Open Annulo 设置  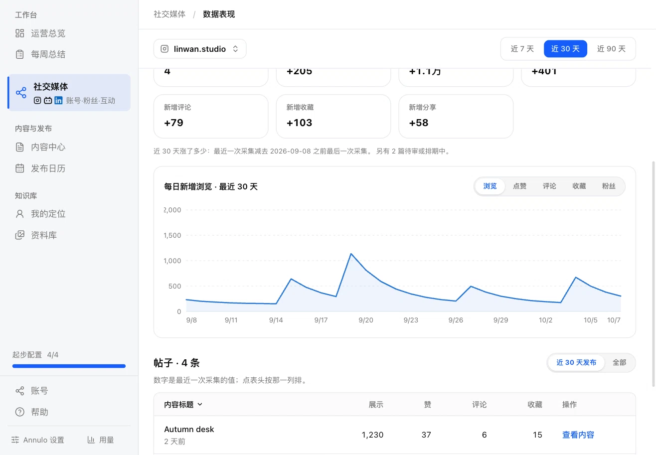click(38, 440)
